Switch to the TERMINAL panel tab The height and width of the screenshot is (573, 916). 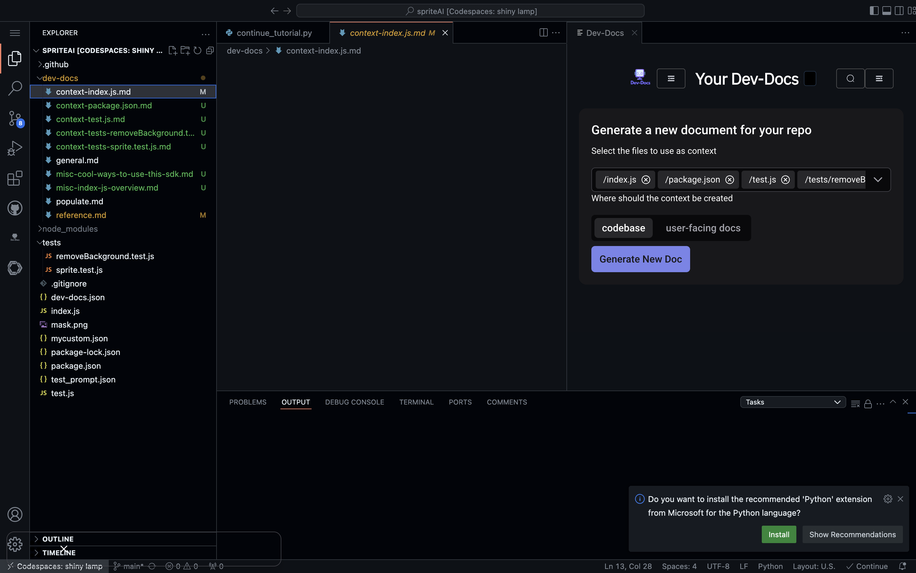click(416, 402)
